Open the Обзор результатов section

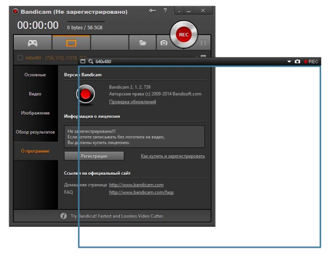(x=35, y=132)
